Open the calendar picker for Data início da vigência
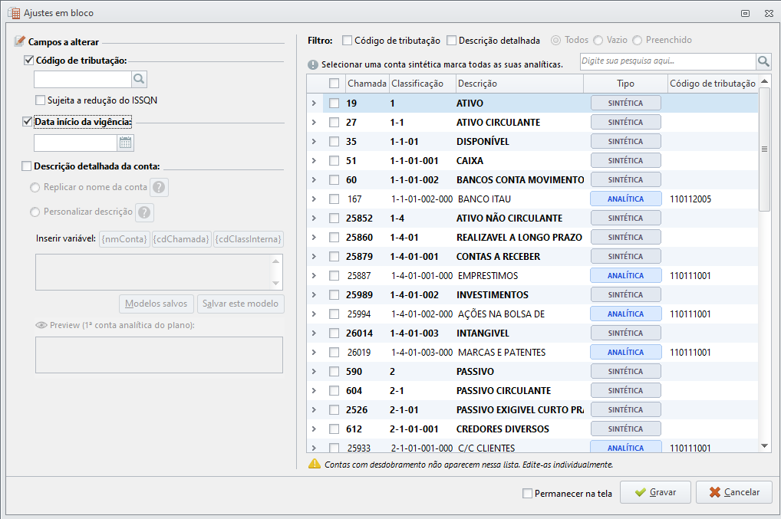781x519 pixels. [126, 143]
